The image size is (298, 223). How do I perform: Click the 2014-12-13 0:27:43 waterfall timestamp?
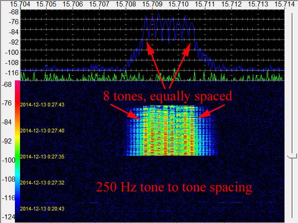tap(42, 105)
